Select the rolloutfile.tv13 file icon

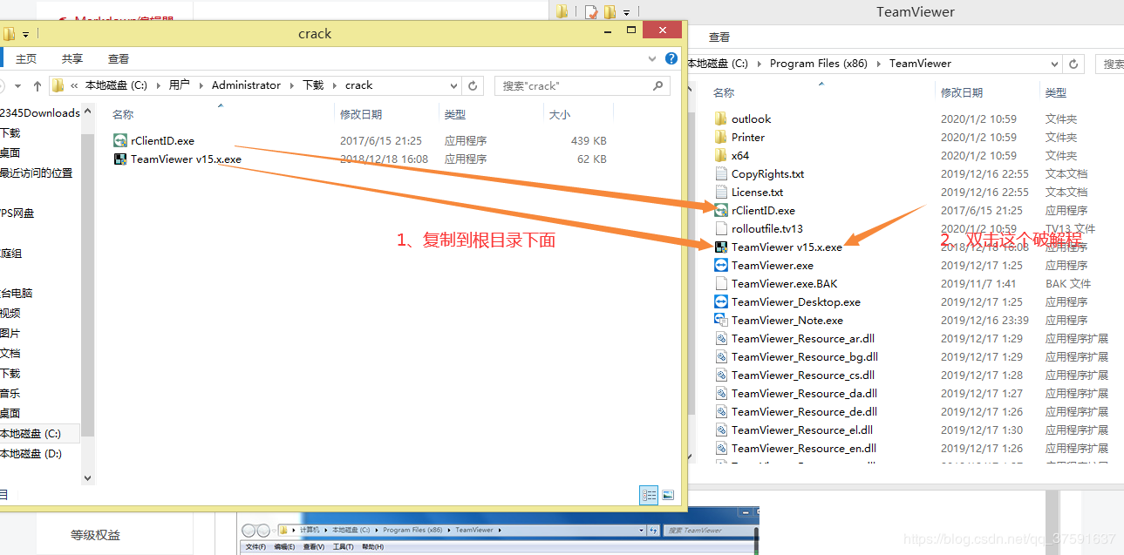[x=720, y=228]
